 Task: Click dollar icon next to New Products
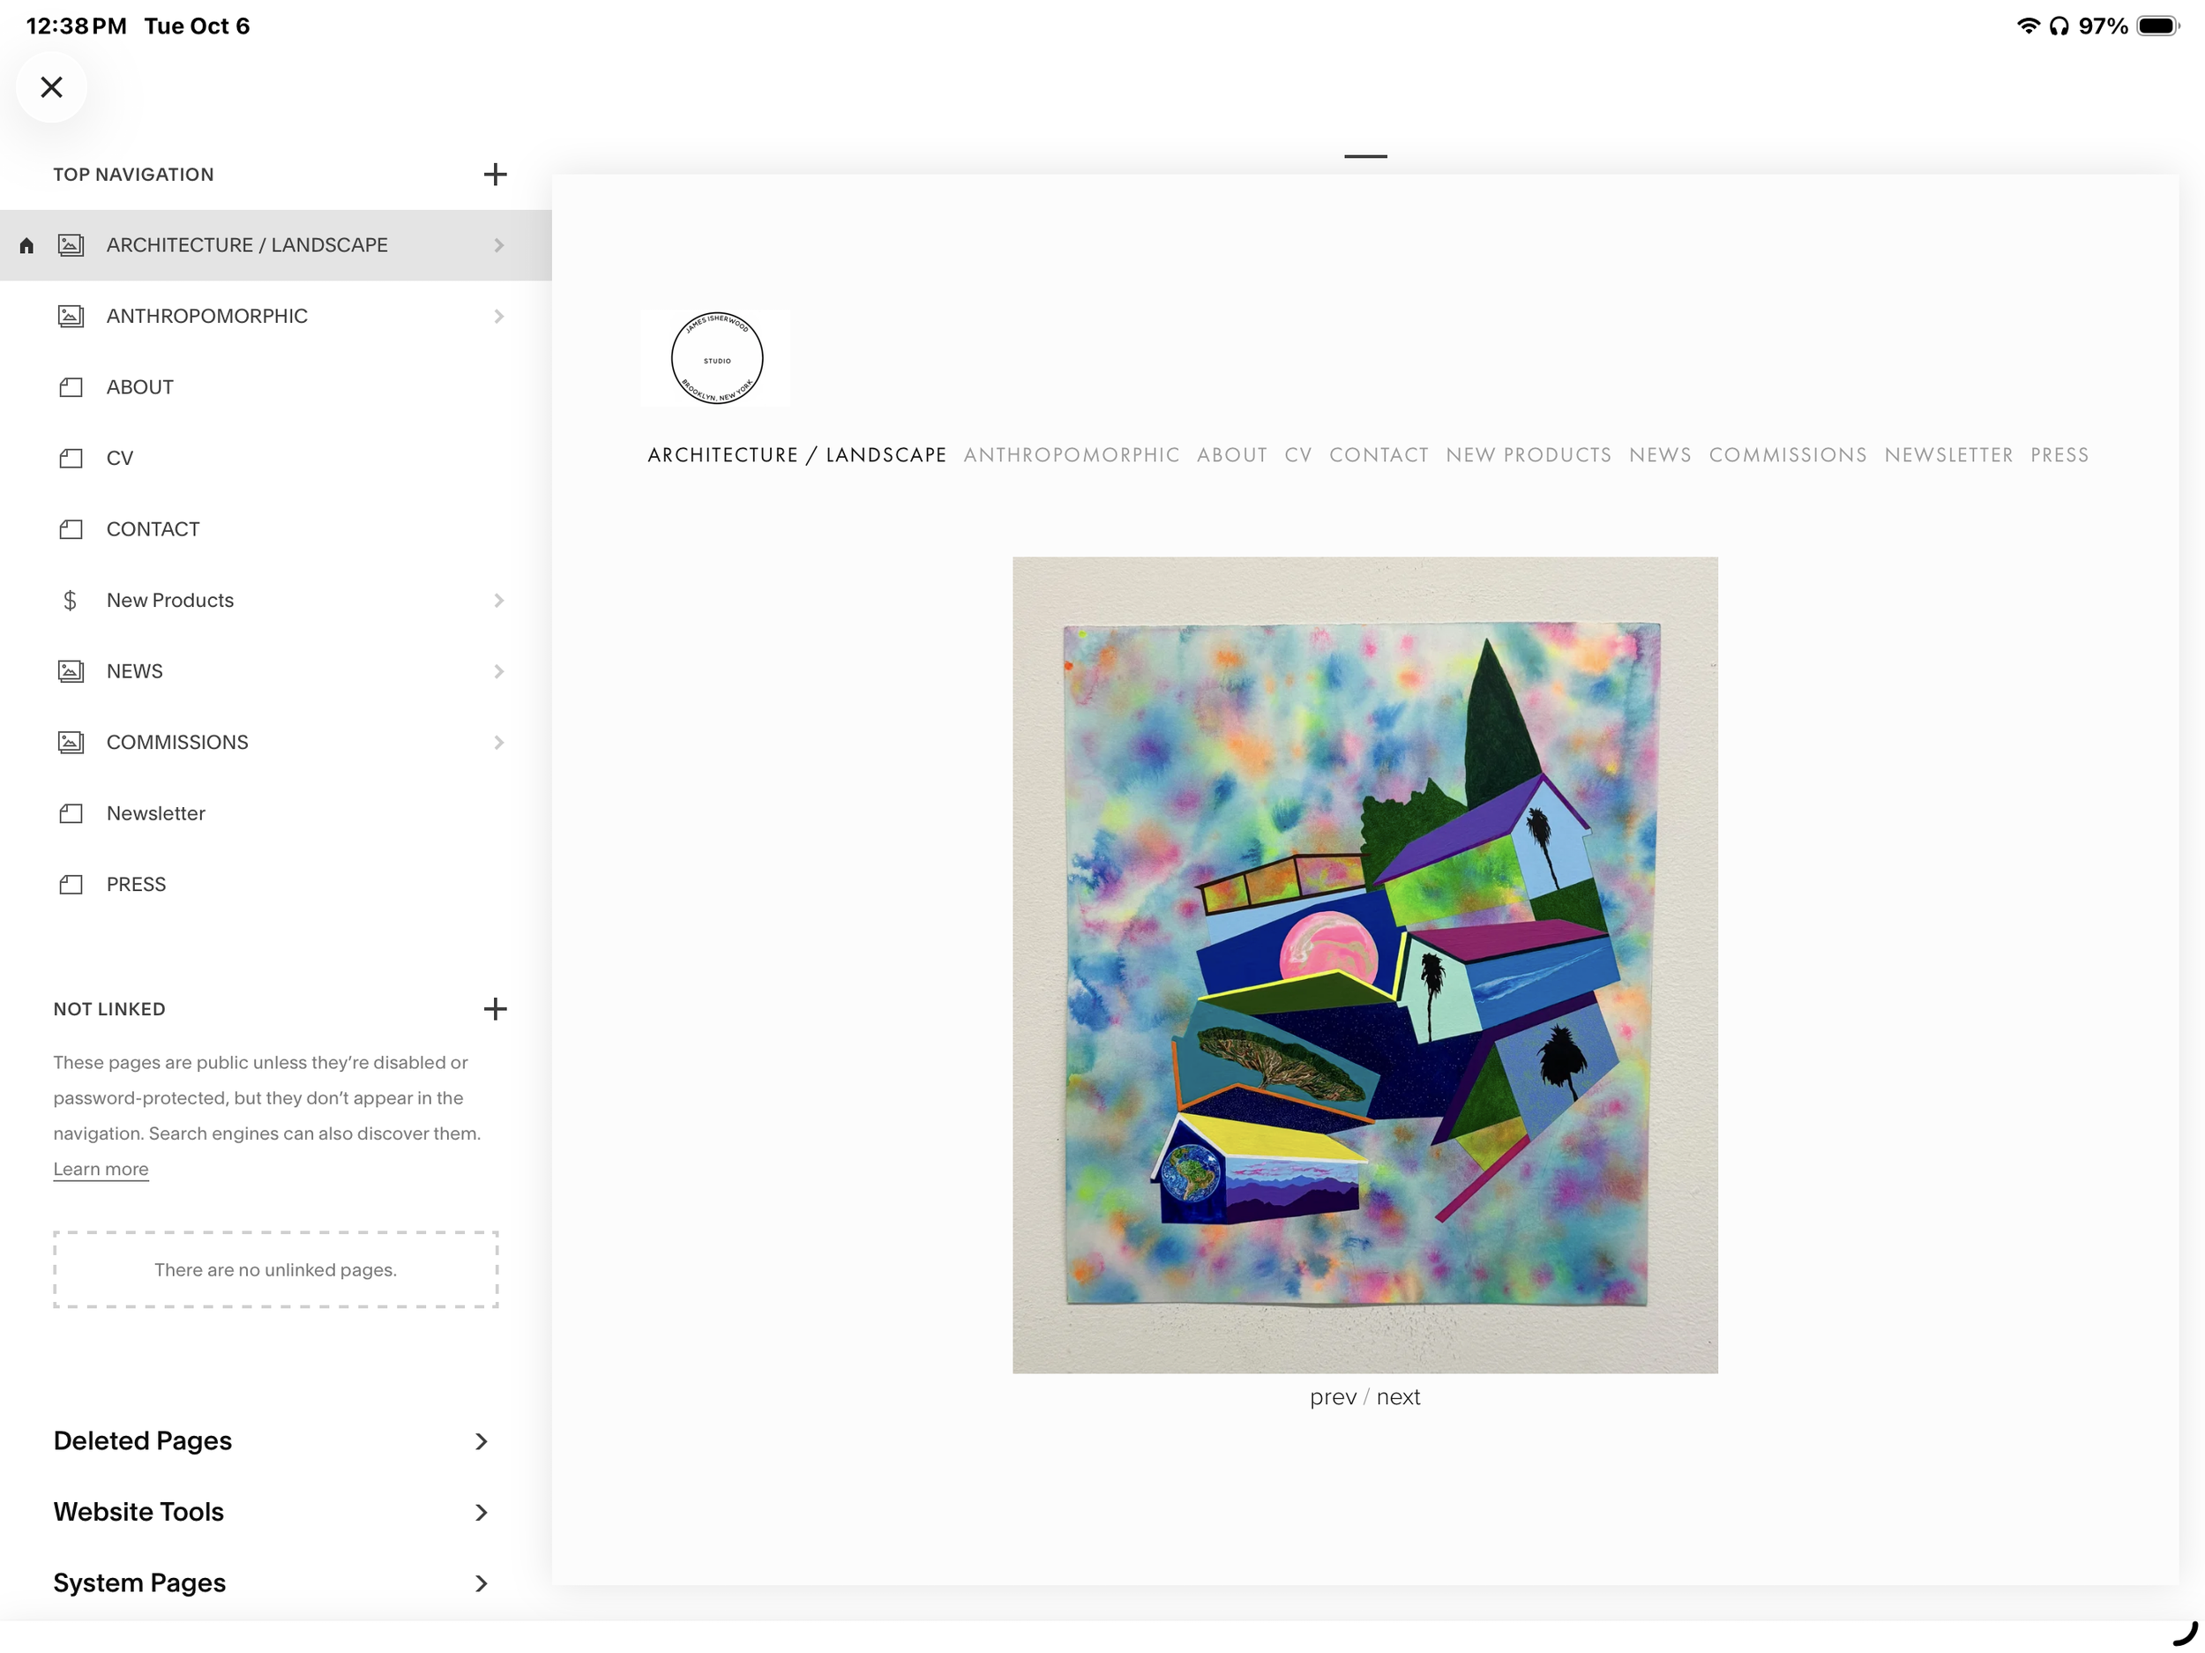tap(70, 600)
